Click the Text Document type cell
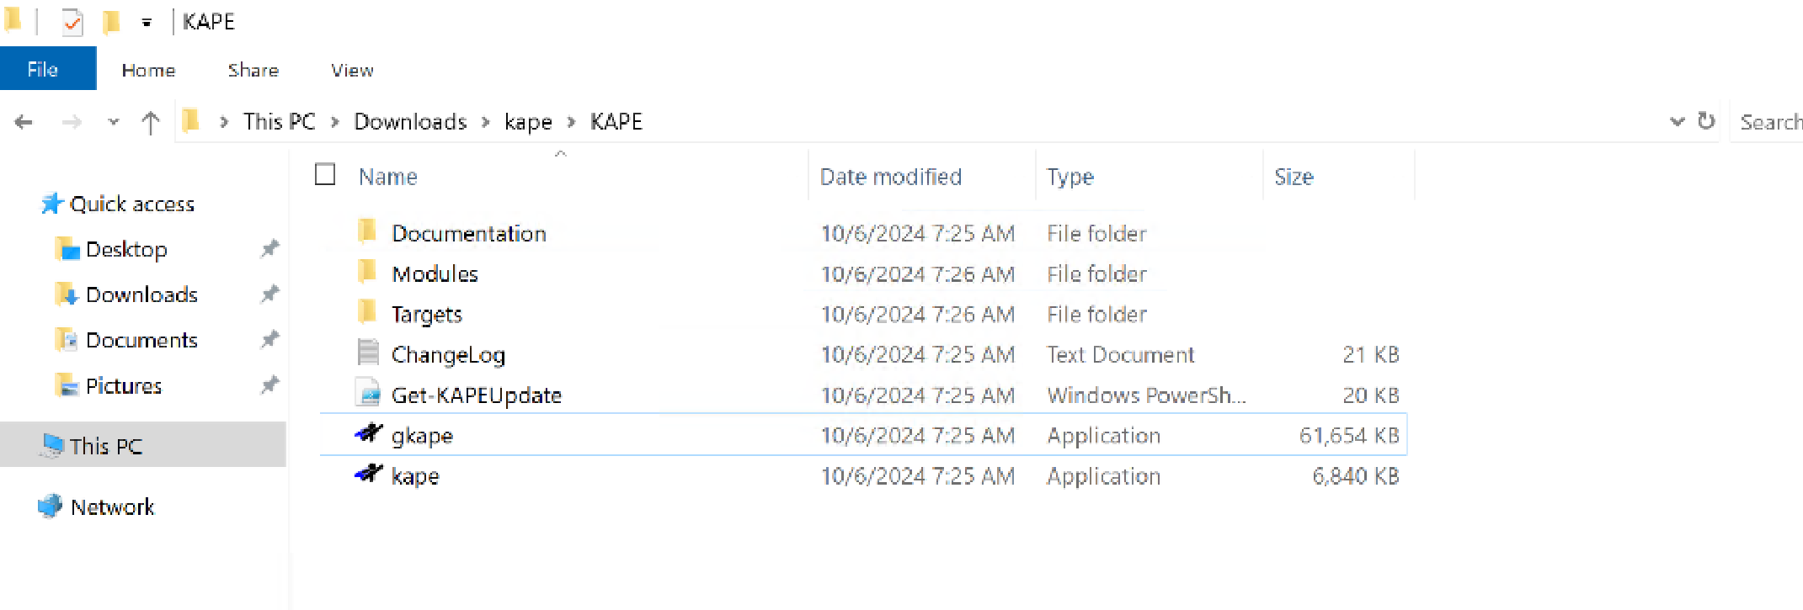This screenshot has width=1803, height=610. pos(1121,354)
